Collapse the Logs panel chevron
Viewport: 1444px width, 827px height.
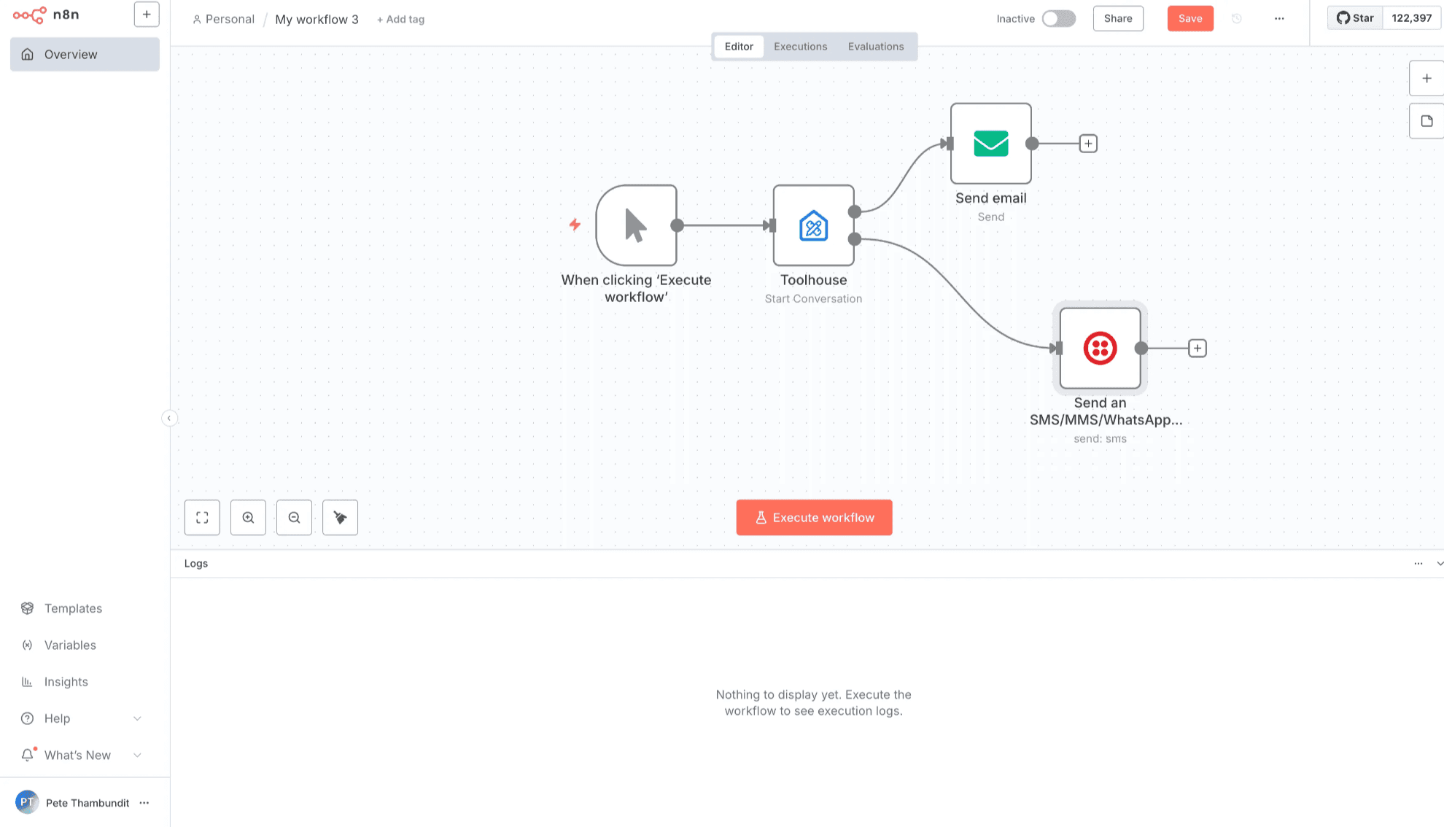1439,564
